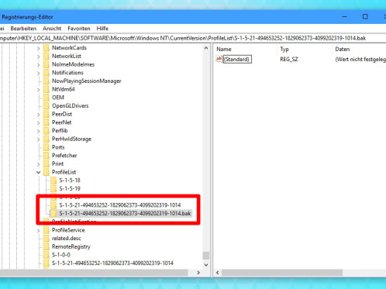Select the NoImeModeImes folder icon
Viewport: 386px width, 289px height.
pos(47,64)
